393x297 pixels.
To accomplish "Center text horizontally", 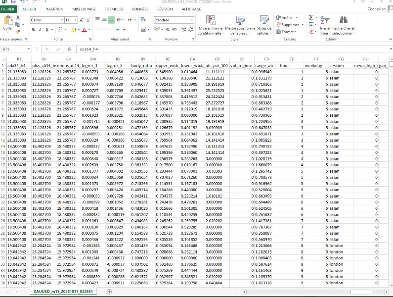I will [x=104, y=30].
